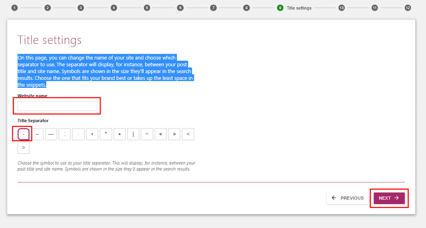Skip ahead to wizard step 10
Image resolution: width=426 pixels, height=228 pixels.
(342, 8)
